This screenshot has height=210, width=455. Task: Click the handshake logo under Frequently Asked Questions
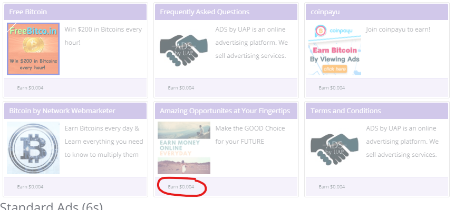coord(183,50)
